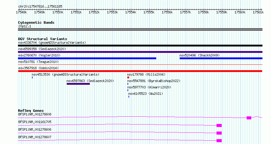Click the RefSeq Genes track title

pyautogui.click(x=31, y=111)
